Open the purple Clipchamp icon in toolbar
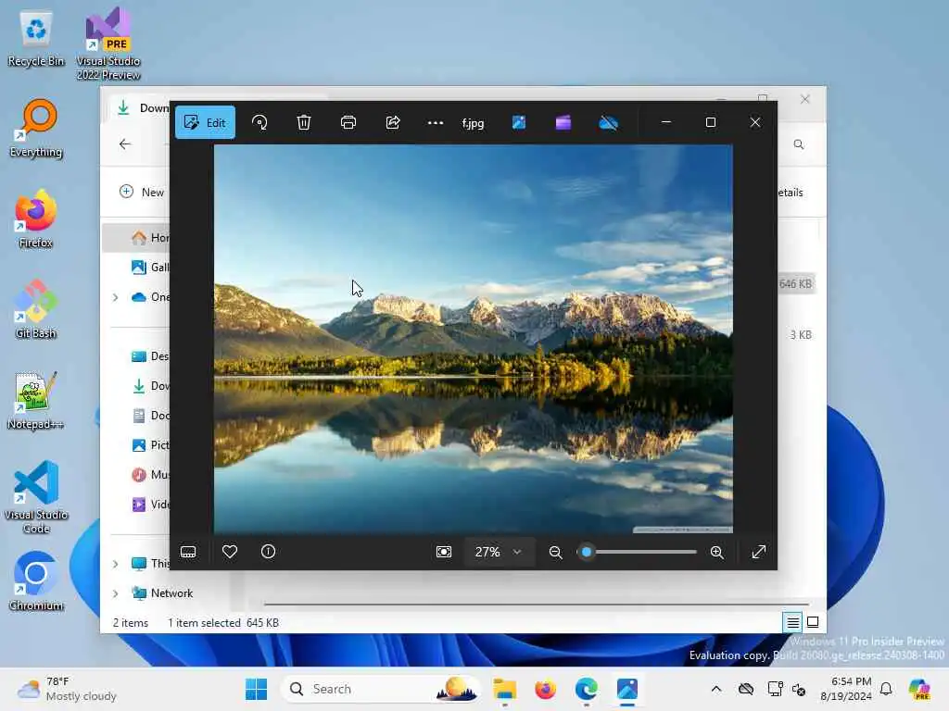The image size is (949, 711). pos(563,123)
